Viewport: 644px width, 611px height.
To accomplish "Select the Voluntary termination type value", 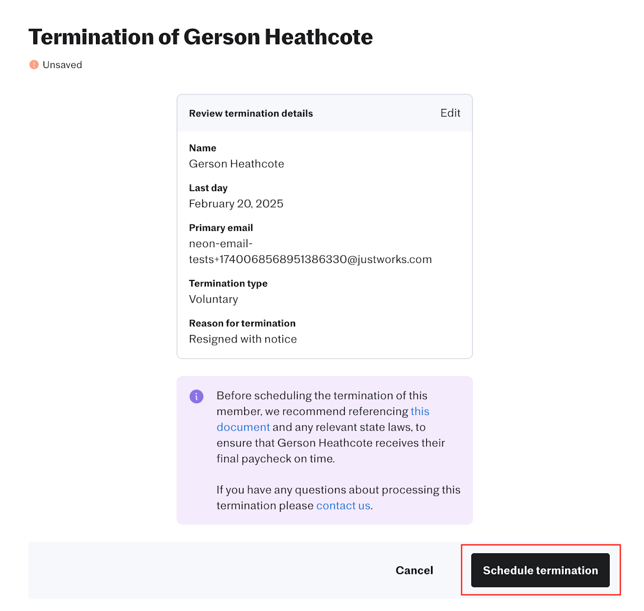I will click(214, 300).
